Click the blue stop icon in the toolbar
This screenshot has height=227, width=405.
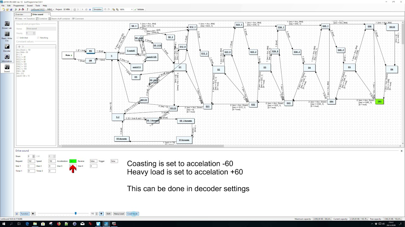click(x=90, y=9)
